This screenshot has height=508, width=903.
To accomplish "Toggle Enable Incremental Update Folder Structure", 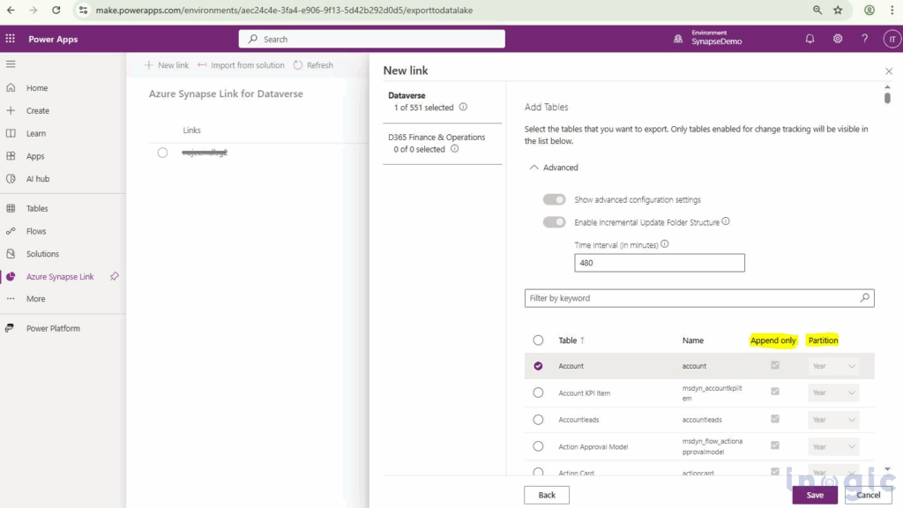I will click(554, 222).
